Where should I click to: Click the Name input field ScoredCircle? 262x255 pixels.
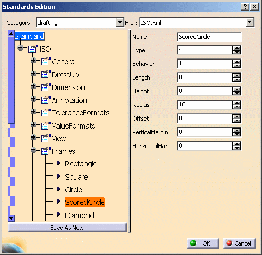click(x=209, y=37)
